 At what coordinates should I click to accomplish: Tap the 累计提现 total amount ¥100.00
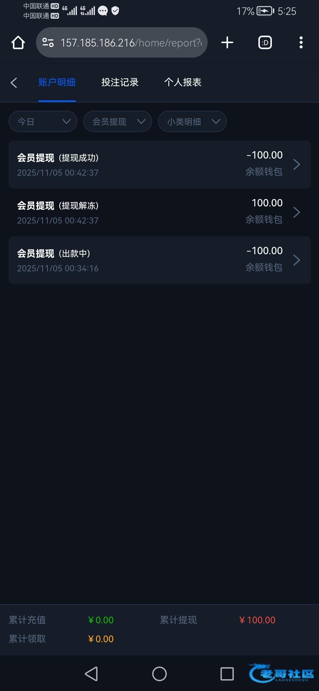(257, 620)
